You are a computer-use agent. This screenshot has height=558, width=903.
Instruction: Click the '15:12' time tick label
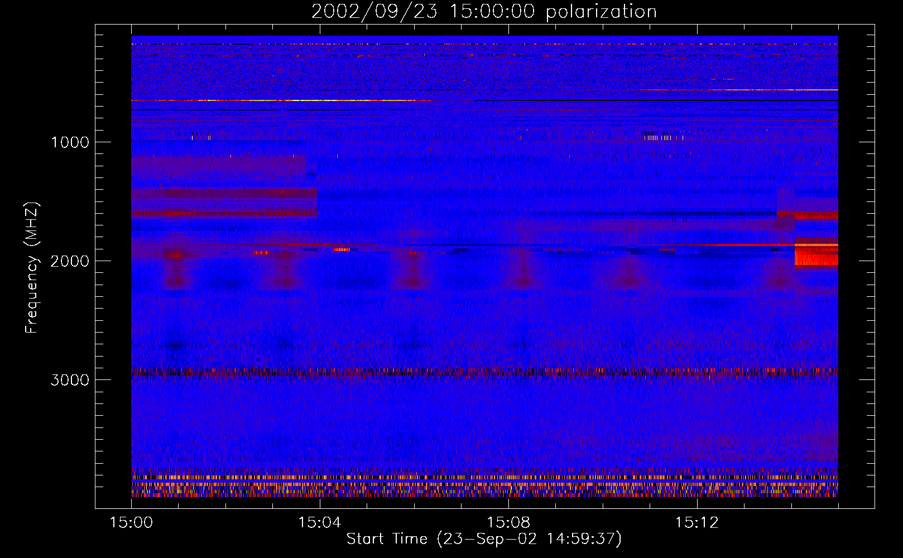(x=697, y=522)
